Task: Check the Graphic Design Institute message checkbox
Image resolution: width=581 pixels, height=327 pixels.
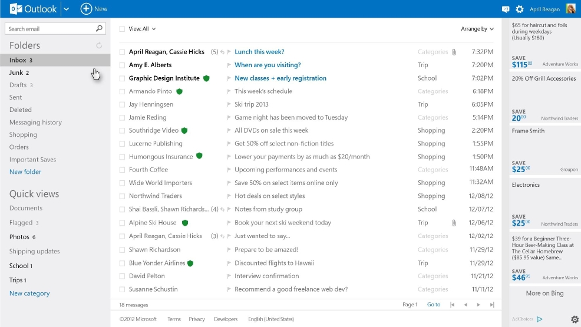Action: (x=122, y=78)
